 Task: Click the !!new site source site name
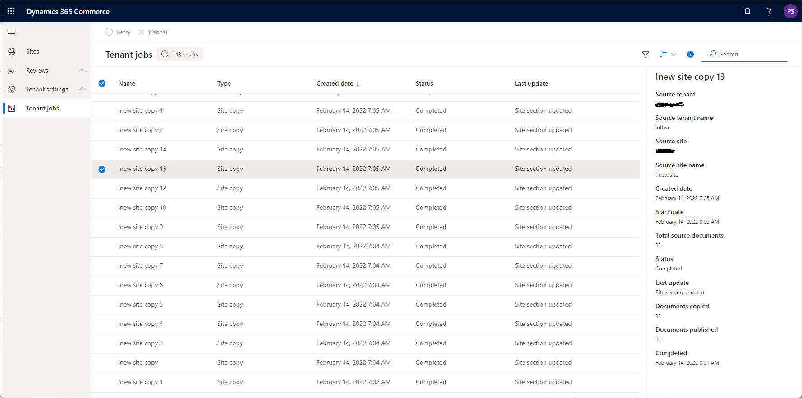(667, 175)
